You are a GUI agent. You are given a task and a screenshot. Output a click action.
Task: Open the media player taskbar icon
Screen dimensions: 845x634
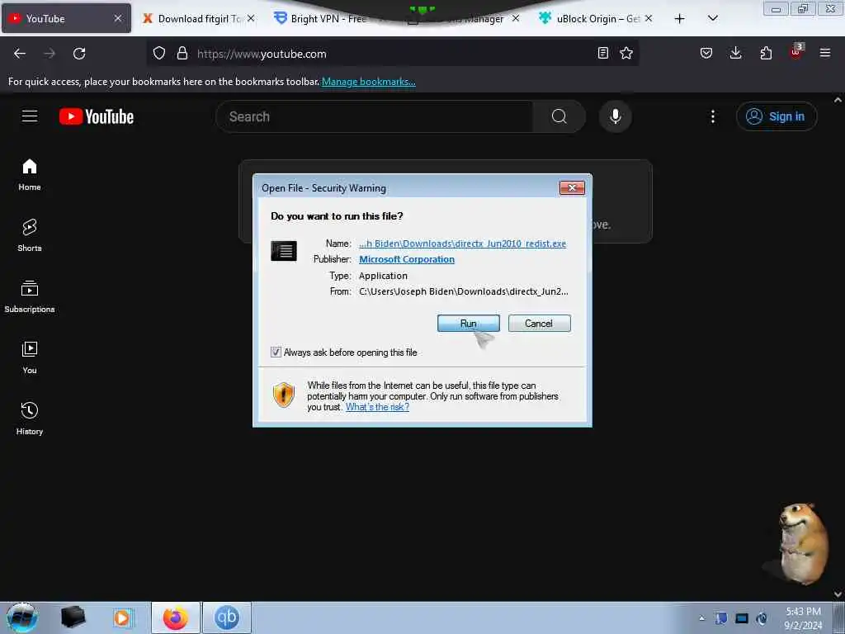[x=122, y=617]
